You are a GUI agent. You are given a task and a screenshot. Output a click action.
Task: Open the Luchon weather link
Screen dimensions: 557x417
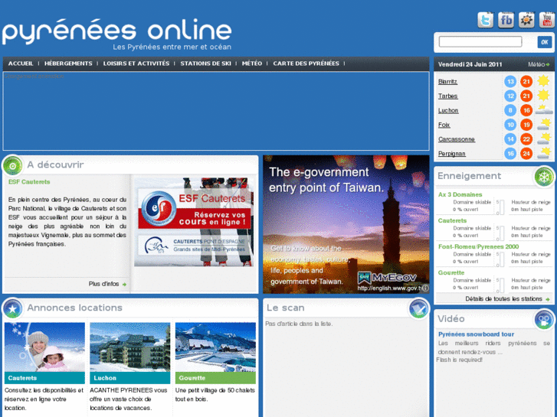448,110
